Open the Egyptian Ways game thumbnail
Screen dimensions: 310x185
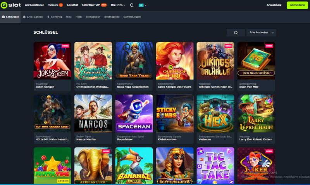(175, 166)
